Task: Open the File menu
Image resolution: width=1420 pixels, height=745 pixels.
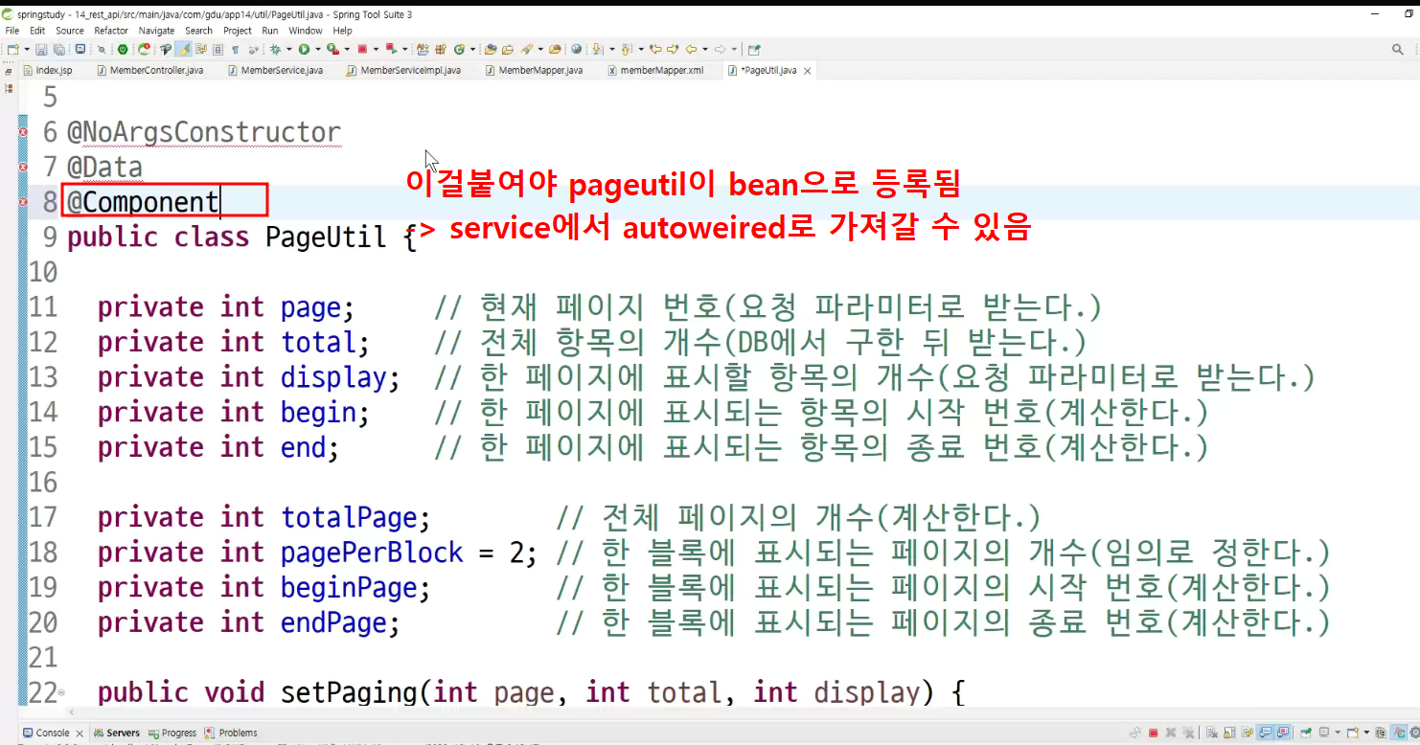Action: click(12, 31)
